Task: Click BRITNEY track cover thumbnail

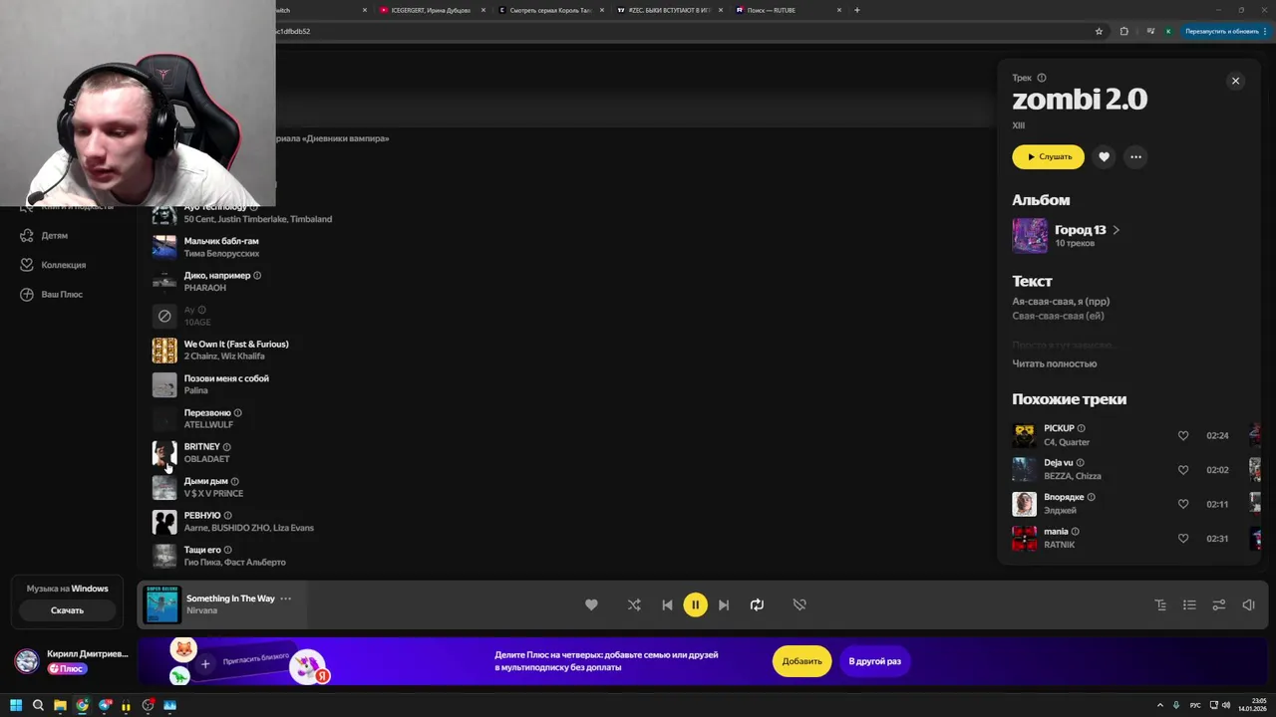Action: pyautogui.click(x=164, y=453)
